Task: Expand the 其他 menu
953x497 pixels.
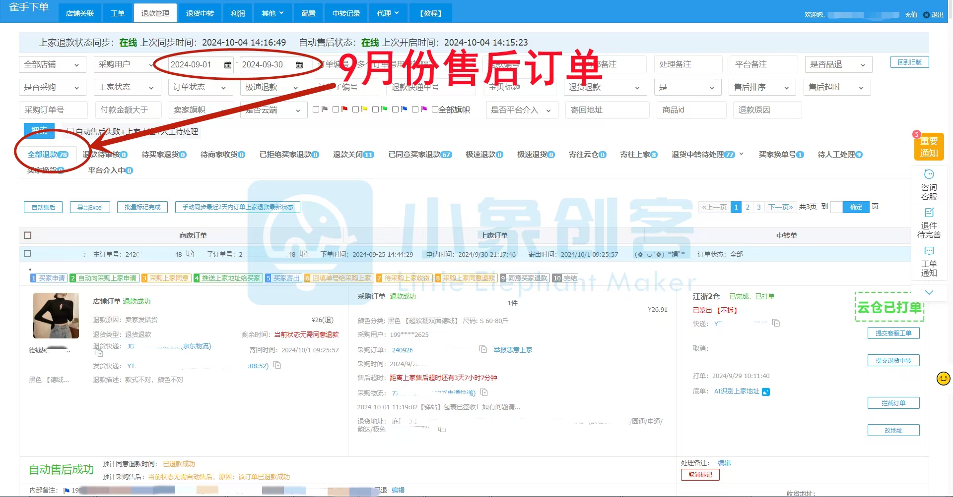Action: pyautogui.click(x=272, y=13)
